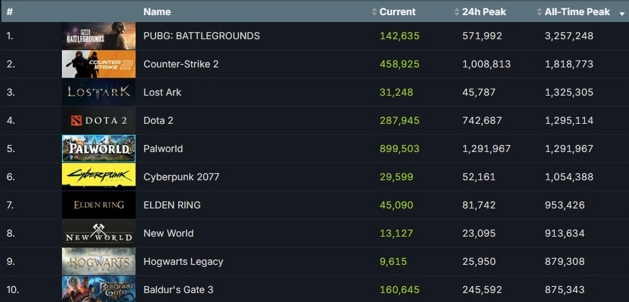The image size is (629, 302).
Task: Click the descending sort arrow after All-Time Peak
Action: (621, 13)
